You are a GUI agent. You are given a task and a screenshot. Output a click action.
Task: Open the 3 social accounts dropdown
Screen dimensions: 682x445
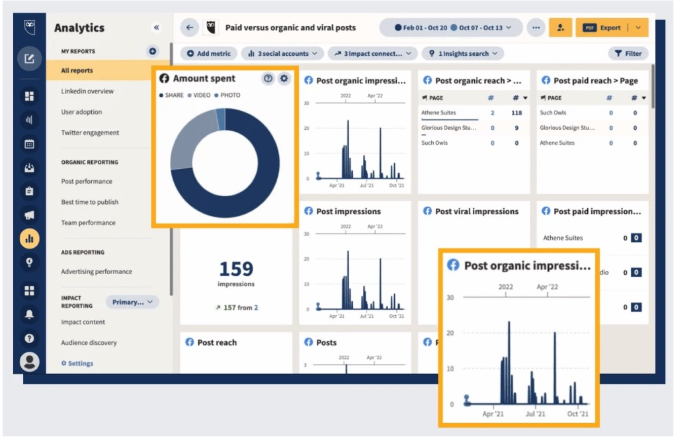(282, 54)
